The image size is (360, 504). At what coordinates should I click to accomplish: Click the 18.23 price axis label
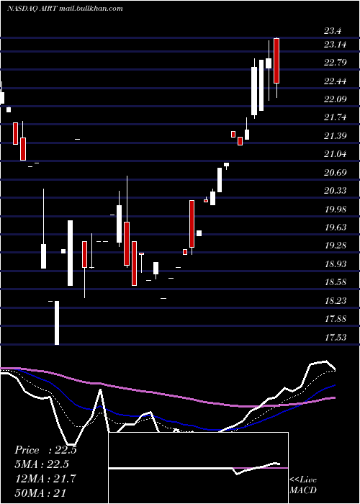[x=336, y=301]
